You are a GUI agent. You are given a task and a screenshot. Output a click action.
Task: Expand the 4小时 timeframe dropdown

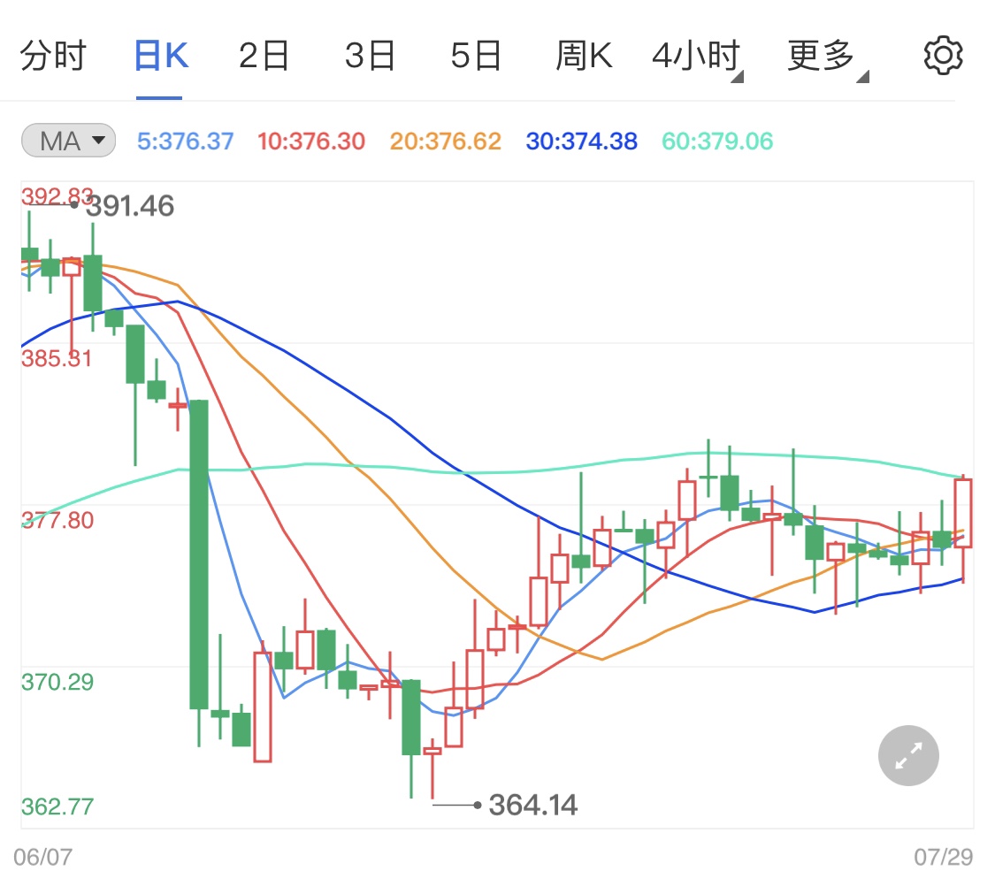[700, 54]
